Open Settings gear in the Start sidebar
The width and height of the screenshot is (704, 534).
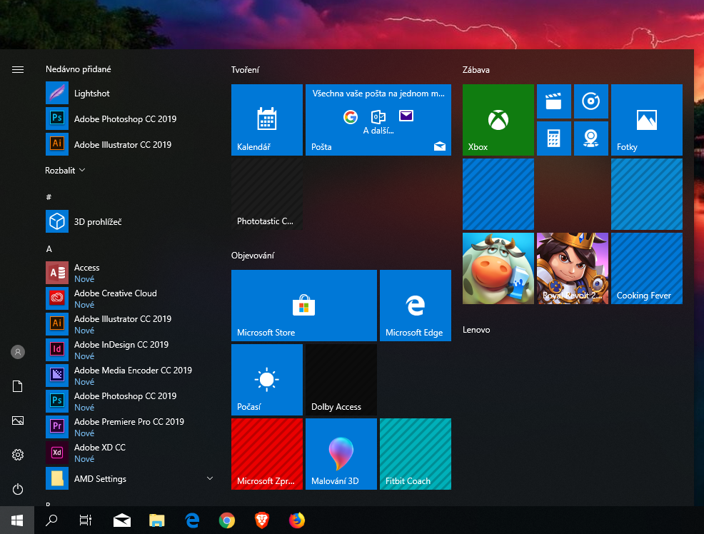pyautogui.click(x=18, y=455)
